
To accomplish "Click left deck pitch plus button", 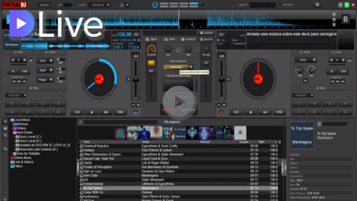I will click(138, 105).
